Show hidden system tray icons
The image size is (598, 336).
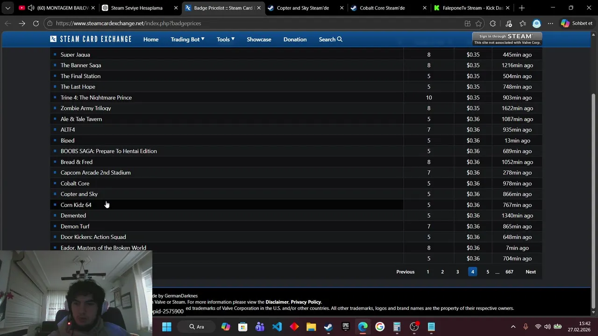[513, 327]
